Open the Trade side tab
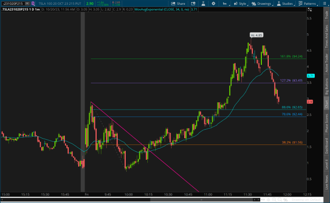This screenshot has width=330, height=203. pyautogui.click(x=327, y=15)
